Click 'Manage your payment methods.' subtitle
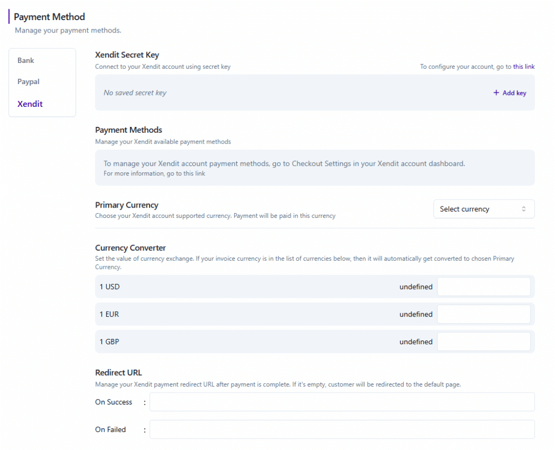This screenshot has height=450, width=555. click(68, 30)
